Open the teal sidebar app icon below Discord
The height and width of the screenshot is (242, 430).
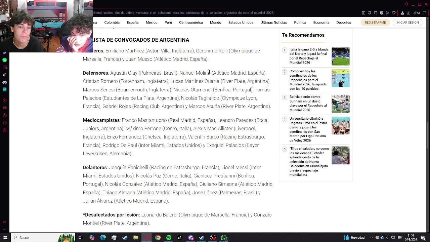4,89
